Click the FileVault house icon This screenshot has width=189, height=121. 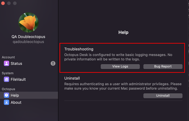pos(6,79)
